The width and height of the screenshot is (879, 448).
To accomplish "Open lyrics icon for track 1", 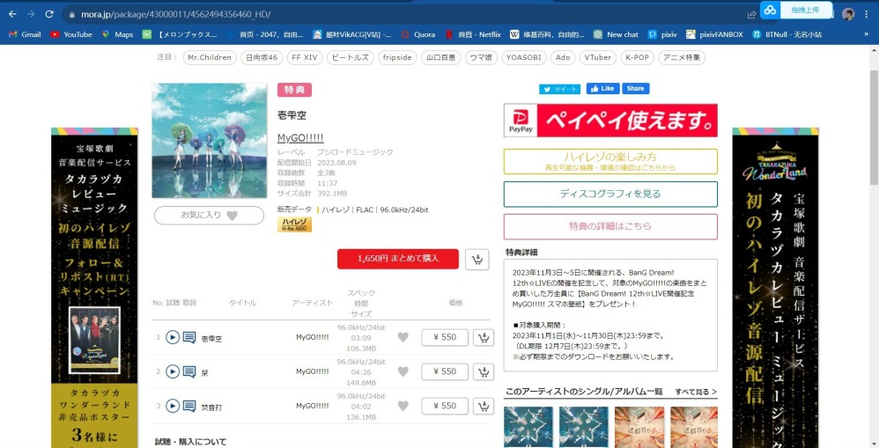I will pyautogui.click(x=189, y=337).
